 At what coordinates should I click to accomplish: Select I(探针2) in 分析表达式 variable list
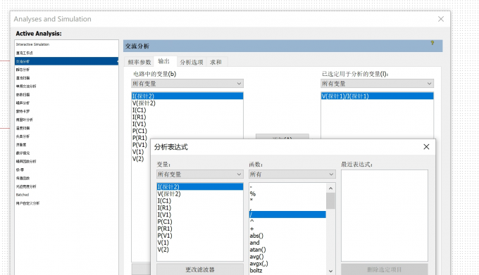pyautogui.click(x=200, y=187)
